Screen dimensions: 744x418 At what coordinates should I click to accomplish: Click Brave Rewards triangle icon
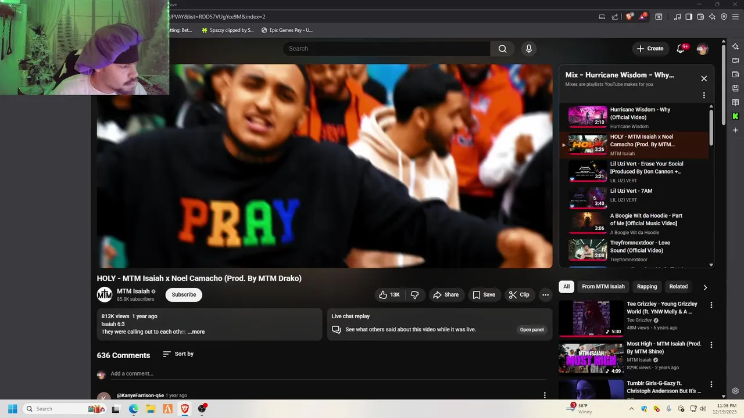click(x=643, y=17)
